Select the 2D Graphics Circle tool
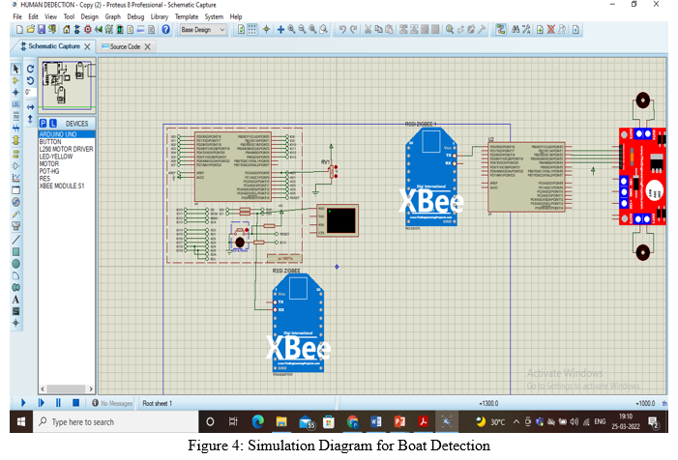This screenshot has height=460, width=678. coord(15,263)
